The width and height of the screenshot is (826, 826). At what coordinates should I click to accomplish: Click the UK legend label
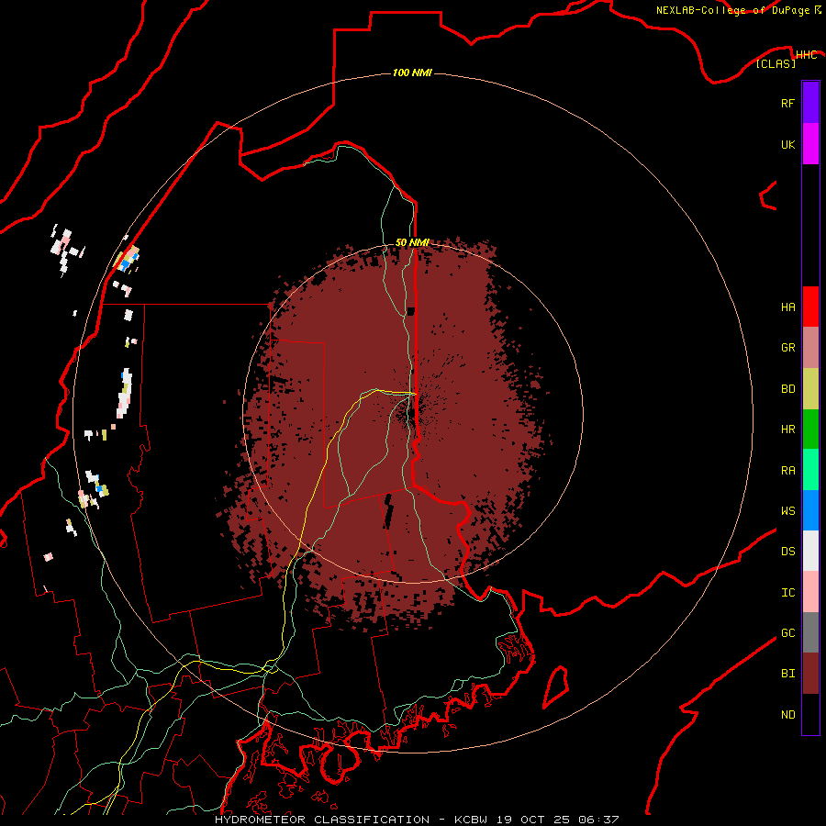(x=787, y=144)
